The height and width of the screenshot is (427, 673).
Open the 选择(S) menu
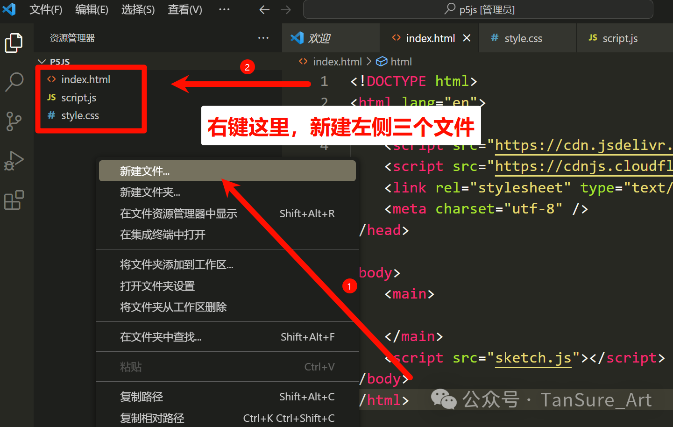[x=138, y=9]
